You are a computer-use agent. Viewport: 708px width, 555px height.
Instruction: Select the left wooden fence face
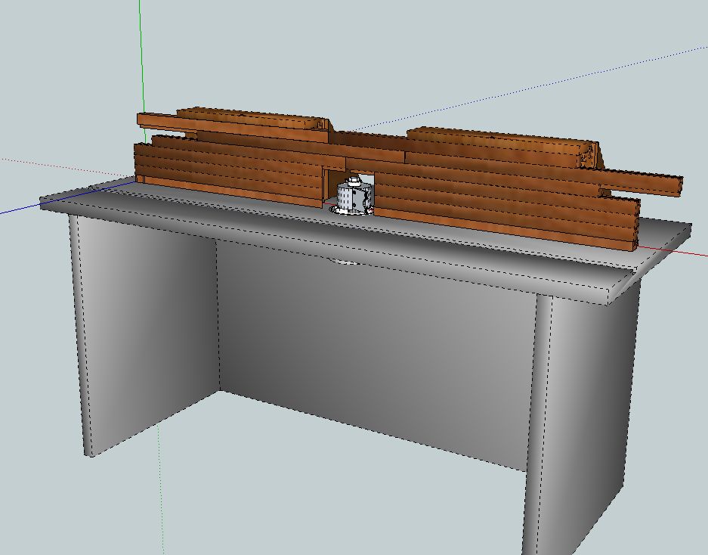pos(227,170)
